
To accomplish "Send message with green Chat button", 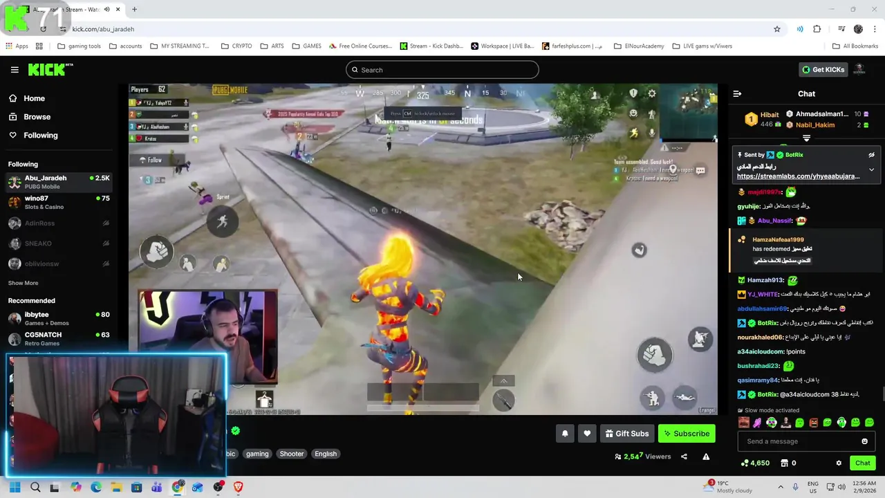I will click(x=862, y=463).
